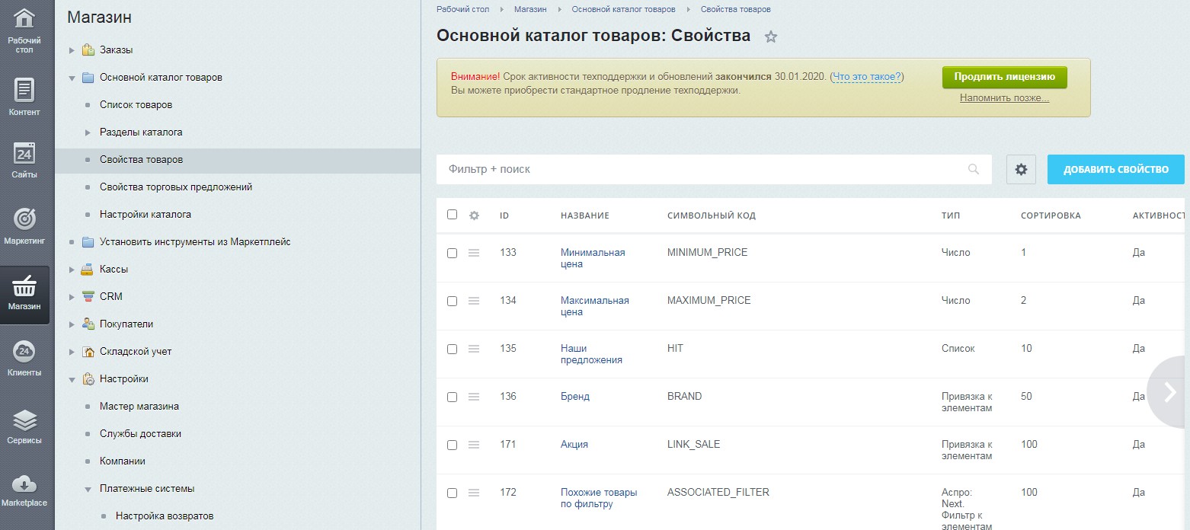Expand the Заказы tree node
This screenshot has width=1190, height=530.
tap(72, 50)
